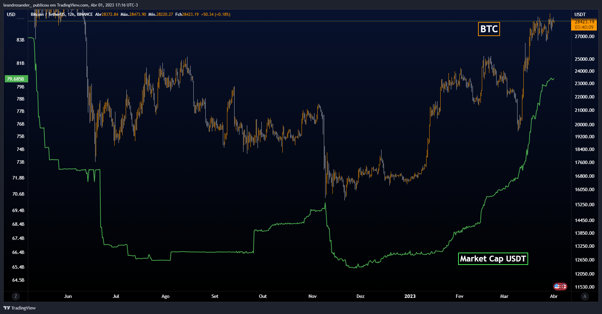Click the Mar label on the time axis
Viewport: 602px width, 314px height.
(504, 296)
